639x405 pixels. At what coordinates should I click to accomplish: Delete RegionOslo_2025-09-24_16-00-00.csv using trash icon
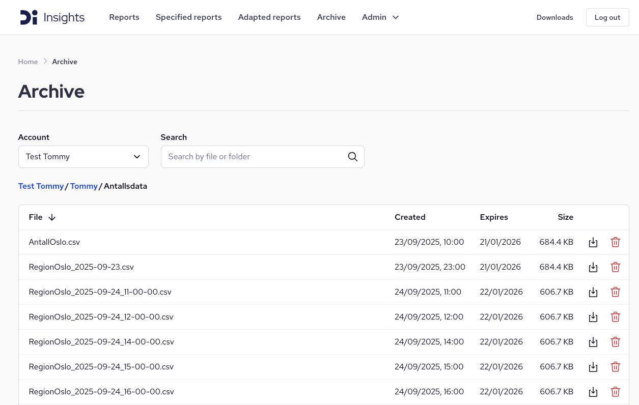(x=615, y=392)
